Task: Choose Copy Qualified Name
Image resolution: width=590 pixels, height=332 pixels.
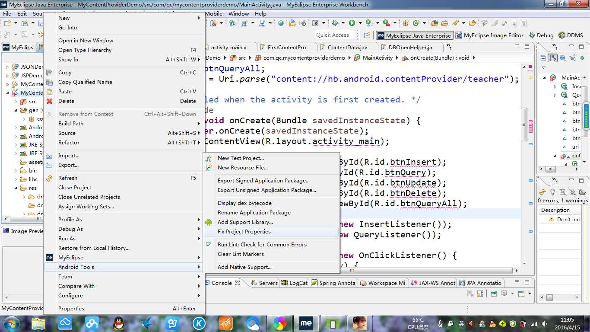Action: coord(124,82)
